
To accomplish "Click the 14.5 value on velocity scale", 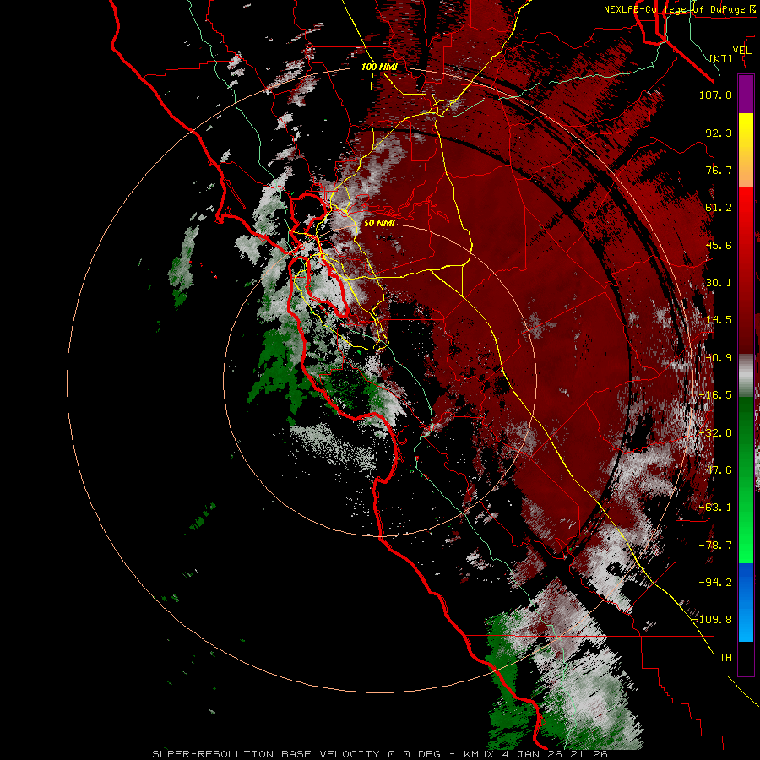I will pos(719,320).
